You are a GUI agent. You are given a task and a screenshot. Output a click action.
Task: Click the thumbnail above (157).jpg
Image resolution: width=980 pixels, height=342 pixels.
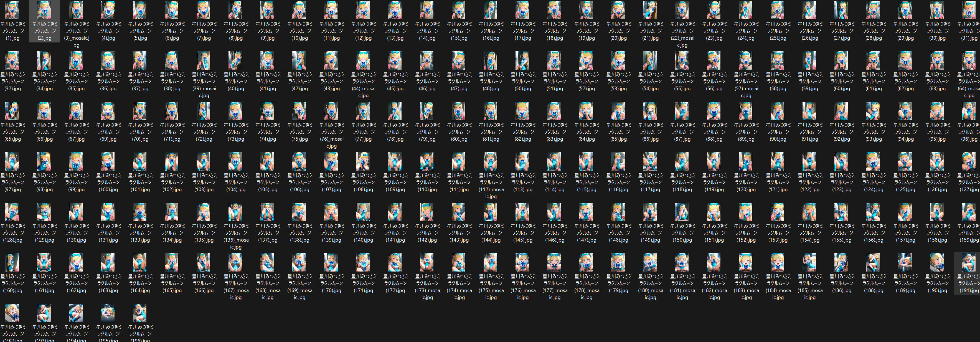[905, 212]
